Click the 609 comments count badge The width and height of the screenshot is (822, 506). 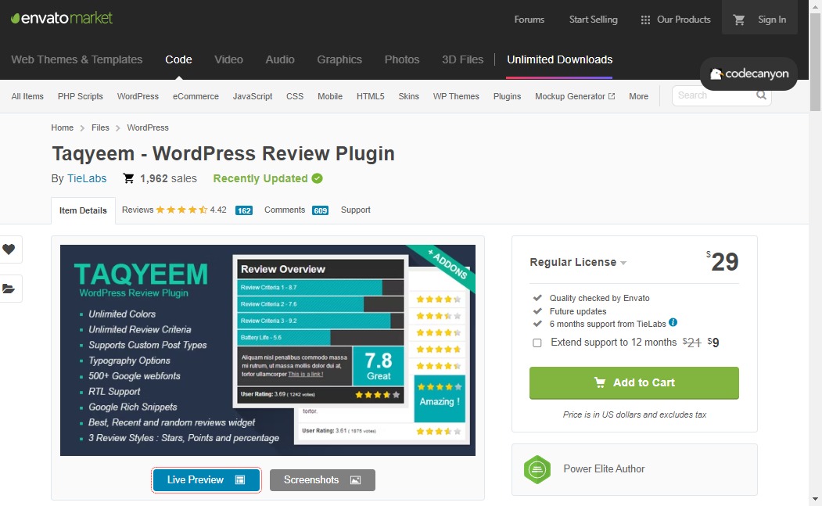321,210
